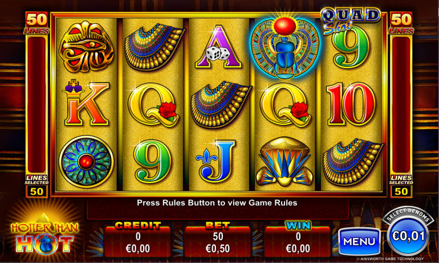Click the green 9 in bottom row

click(x=153, y=162)
